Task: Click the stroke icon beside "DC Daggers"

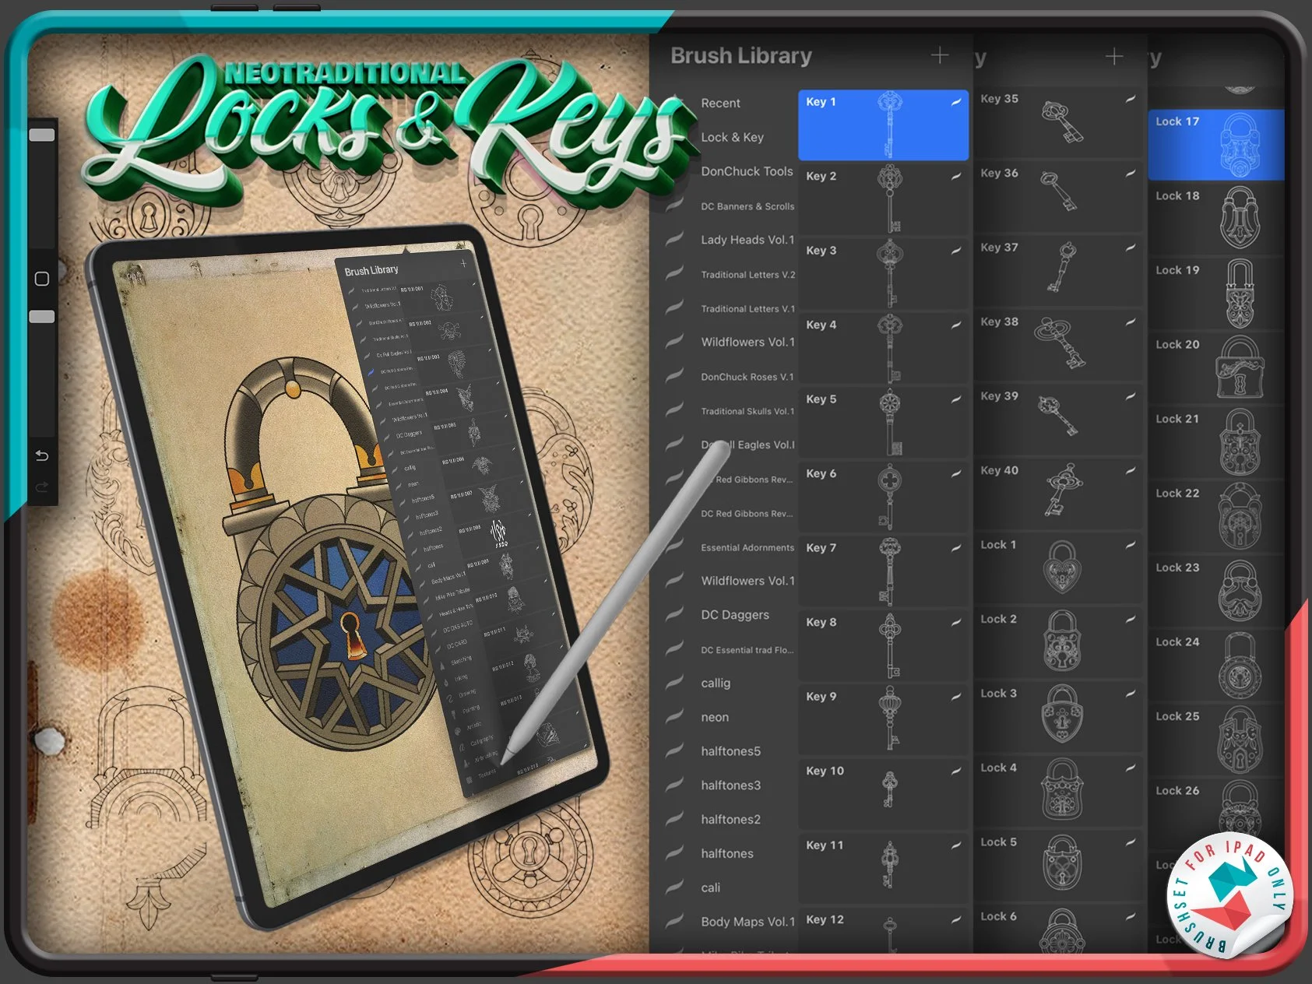Action: tap(674, 614)
